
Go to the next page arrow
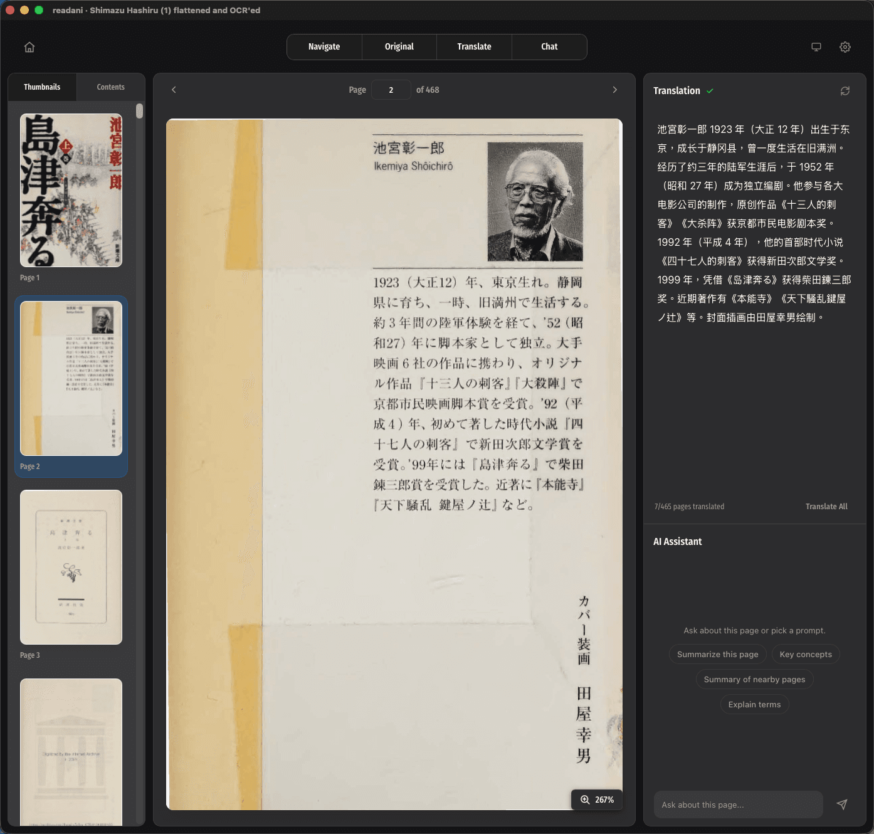614,90
